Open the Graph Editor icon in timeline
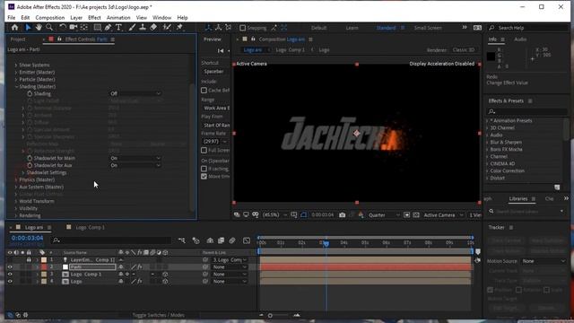This screenshot has width=574, height=323. pos(247,240)
